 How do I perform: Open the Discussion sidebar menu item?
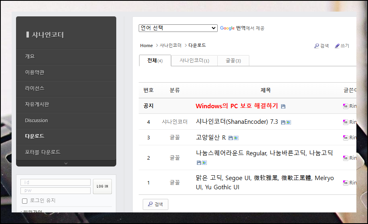click(x=66, y=121)
